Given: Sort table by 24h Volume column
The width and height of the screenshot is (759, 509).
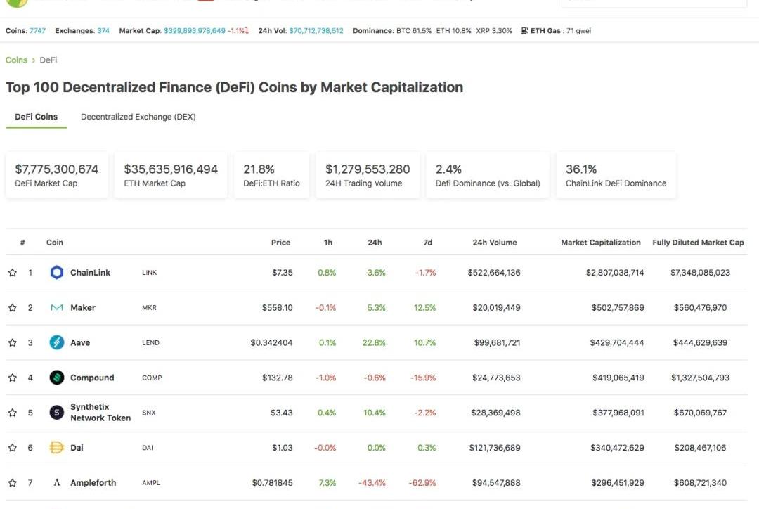Looking at the screenshot, I should tap(494, 243).
